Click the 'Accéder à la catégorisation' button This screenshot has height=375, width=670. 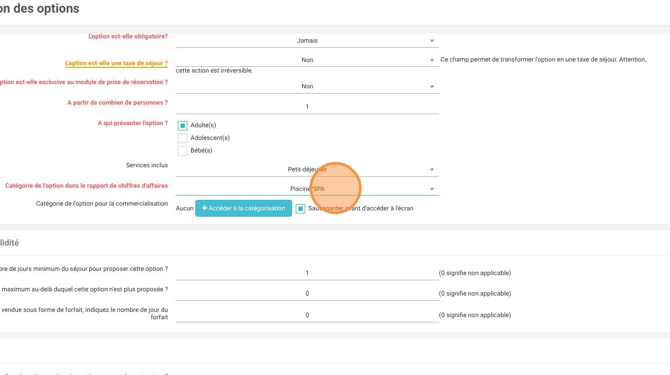click(x=243, y=208)
